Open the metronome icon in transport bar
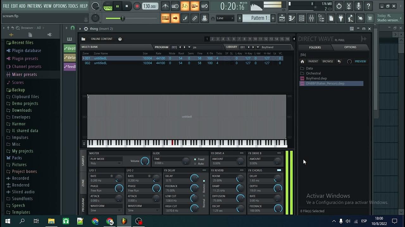 (165, 6)
